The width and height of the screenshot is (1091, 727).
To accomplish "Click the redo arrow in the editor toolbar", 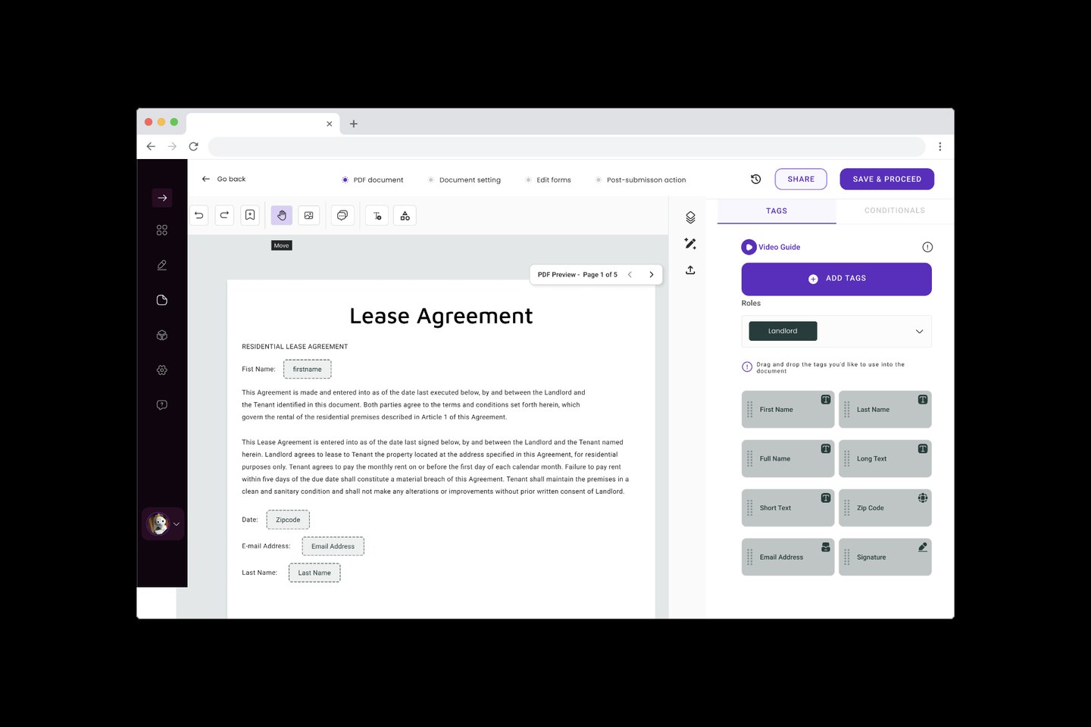I will coord(224,216).
